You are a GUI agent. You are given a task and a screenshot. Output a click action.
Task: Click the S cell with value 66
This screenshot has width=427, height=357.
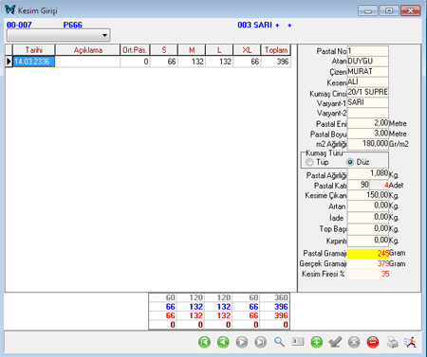[164, 62]
